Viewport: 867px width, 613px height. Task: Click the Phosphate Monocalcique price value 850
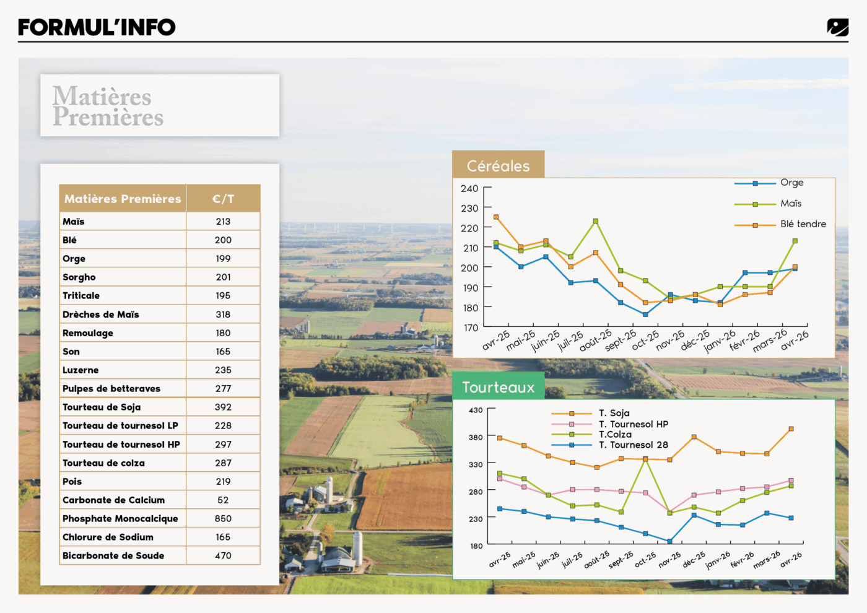(x=223, y=518)
